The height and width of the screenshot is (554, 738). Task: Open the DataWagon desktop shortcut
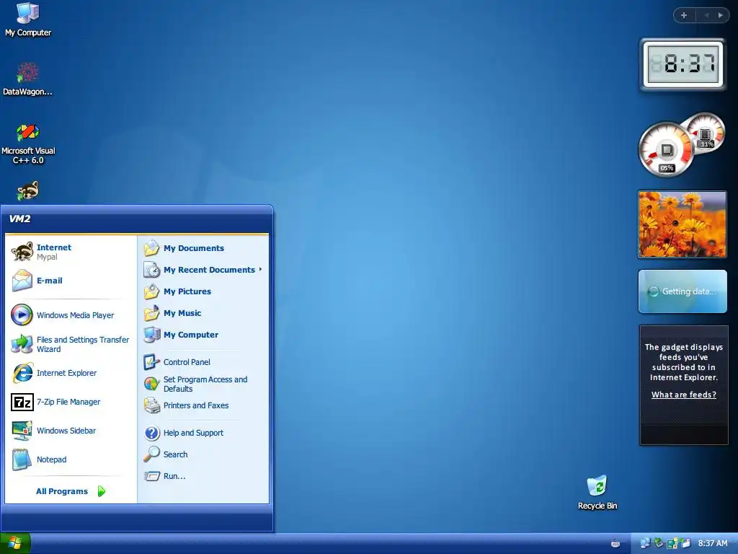[27, 79]
